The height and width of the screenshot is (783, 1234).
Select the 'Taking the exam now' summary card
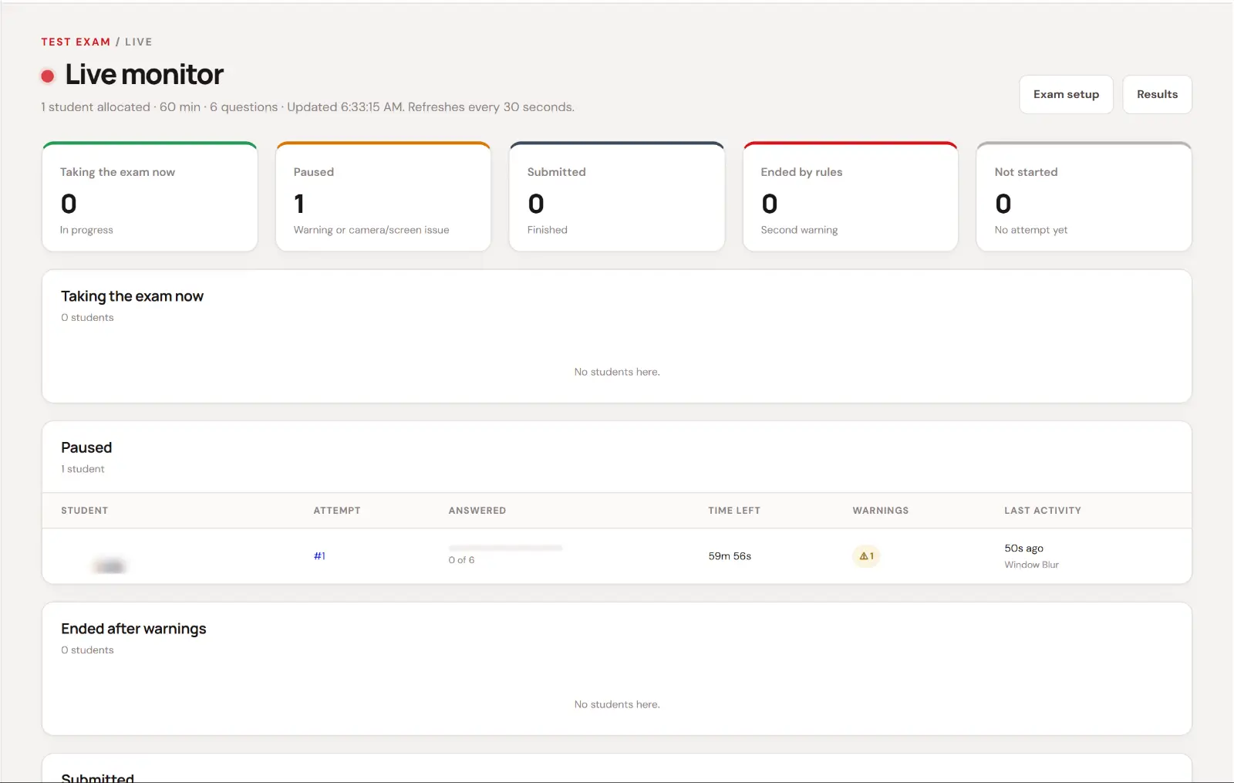(x=150, y=197)
